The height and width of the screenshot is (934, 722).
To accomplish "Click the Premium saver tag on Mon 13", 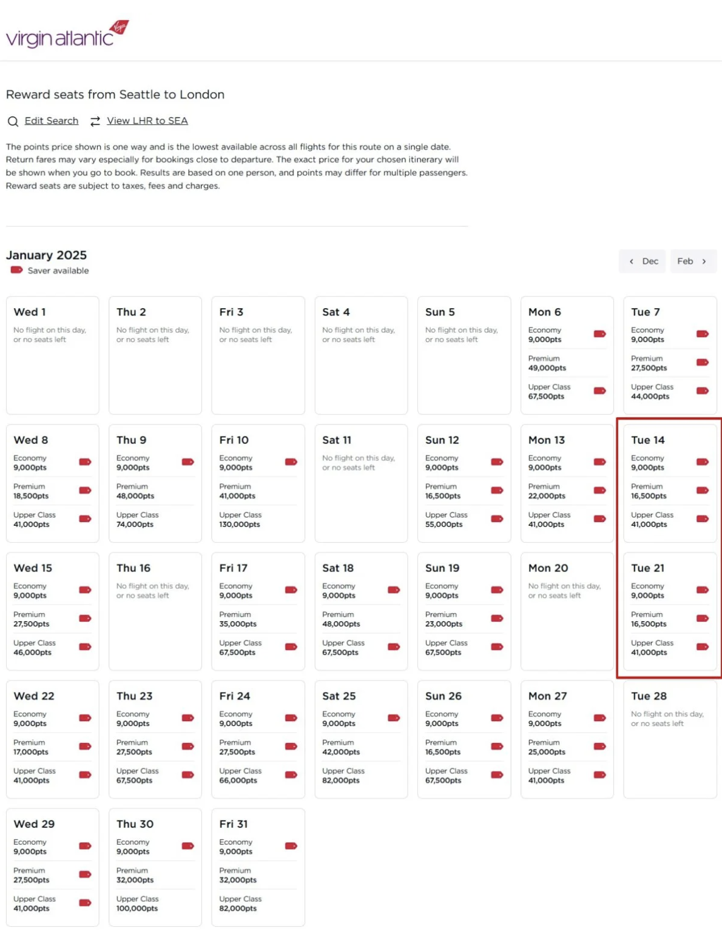I will click(x=599, y=490).
